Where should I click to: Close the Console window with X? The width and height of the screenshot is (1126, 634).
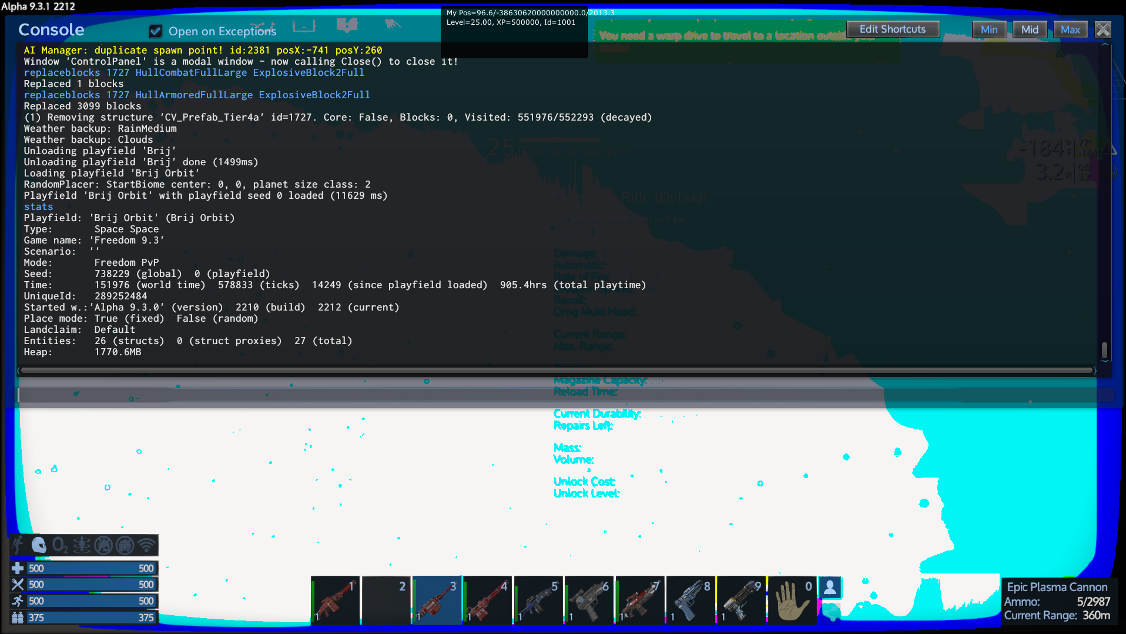1103,29
